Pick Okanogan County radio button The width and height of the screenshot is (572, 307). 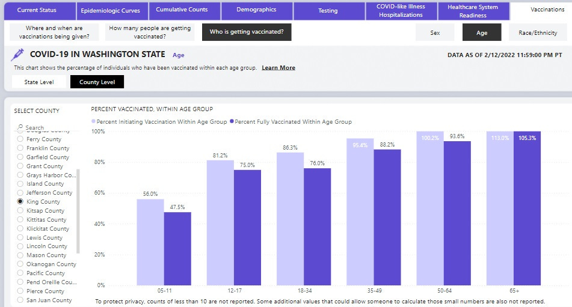pos(20,264)
